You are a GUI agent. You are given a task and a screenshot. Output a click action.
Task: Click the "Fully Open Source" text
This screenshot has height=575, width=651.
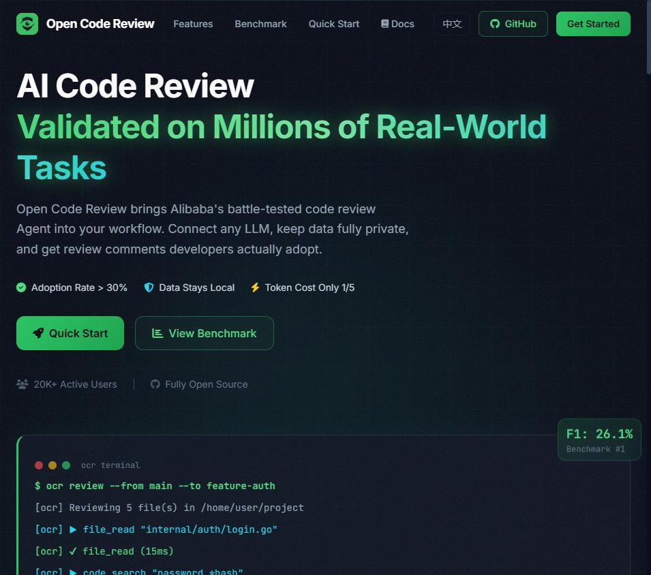(x=207, y=384)
